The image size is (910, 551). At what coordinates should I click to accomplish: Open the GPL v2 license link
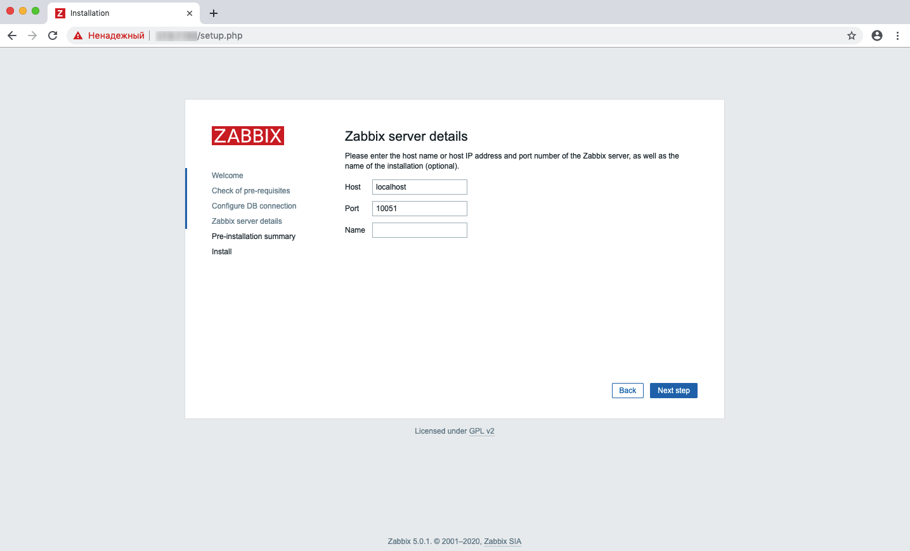(x=481, y=431)
